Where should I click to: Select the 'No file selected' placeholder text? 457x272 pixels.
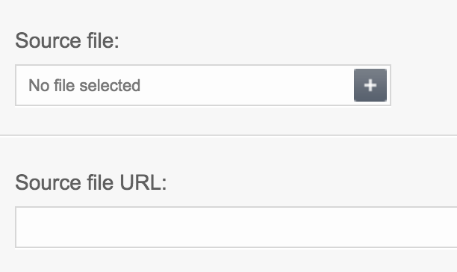(84, 85)
